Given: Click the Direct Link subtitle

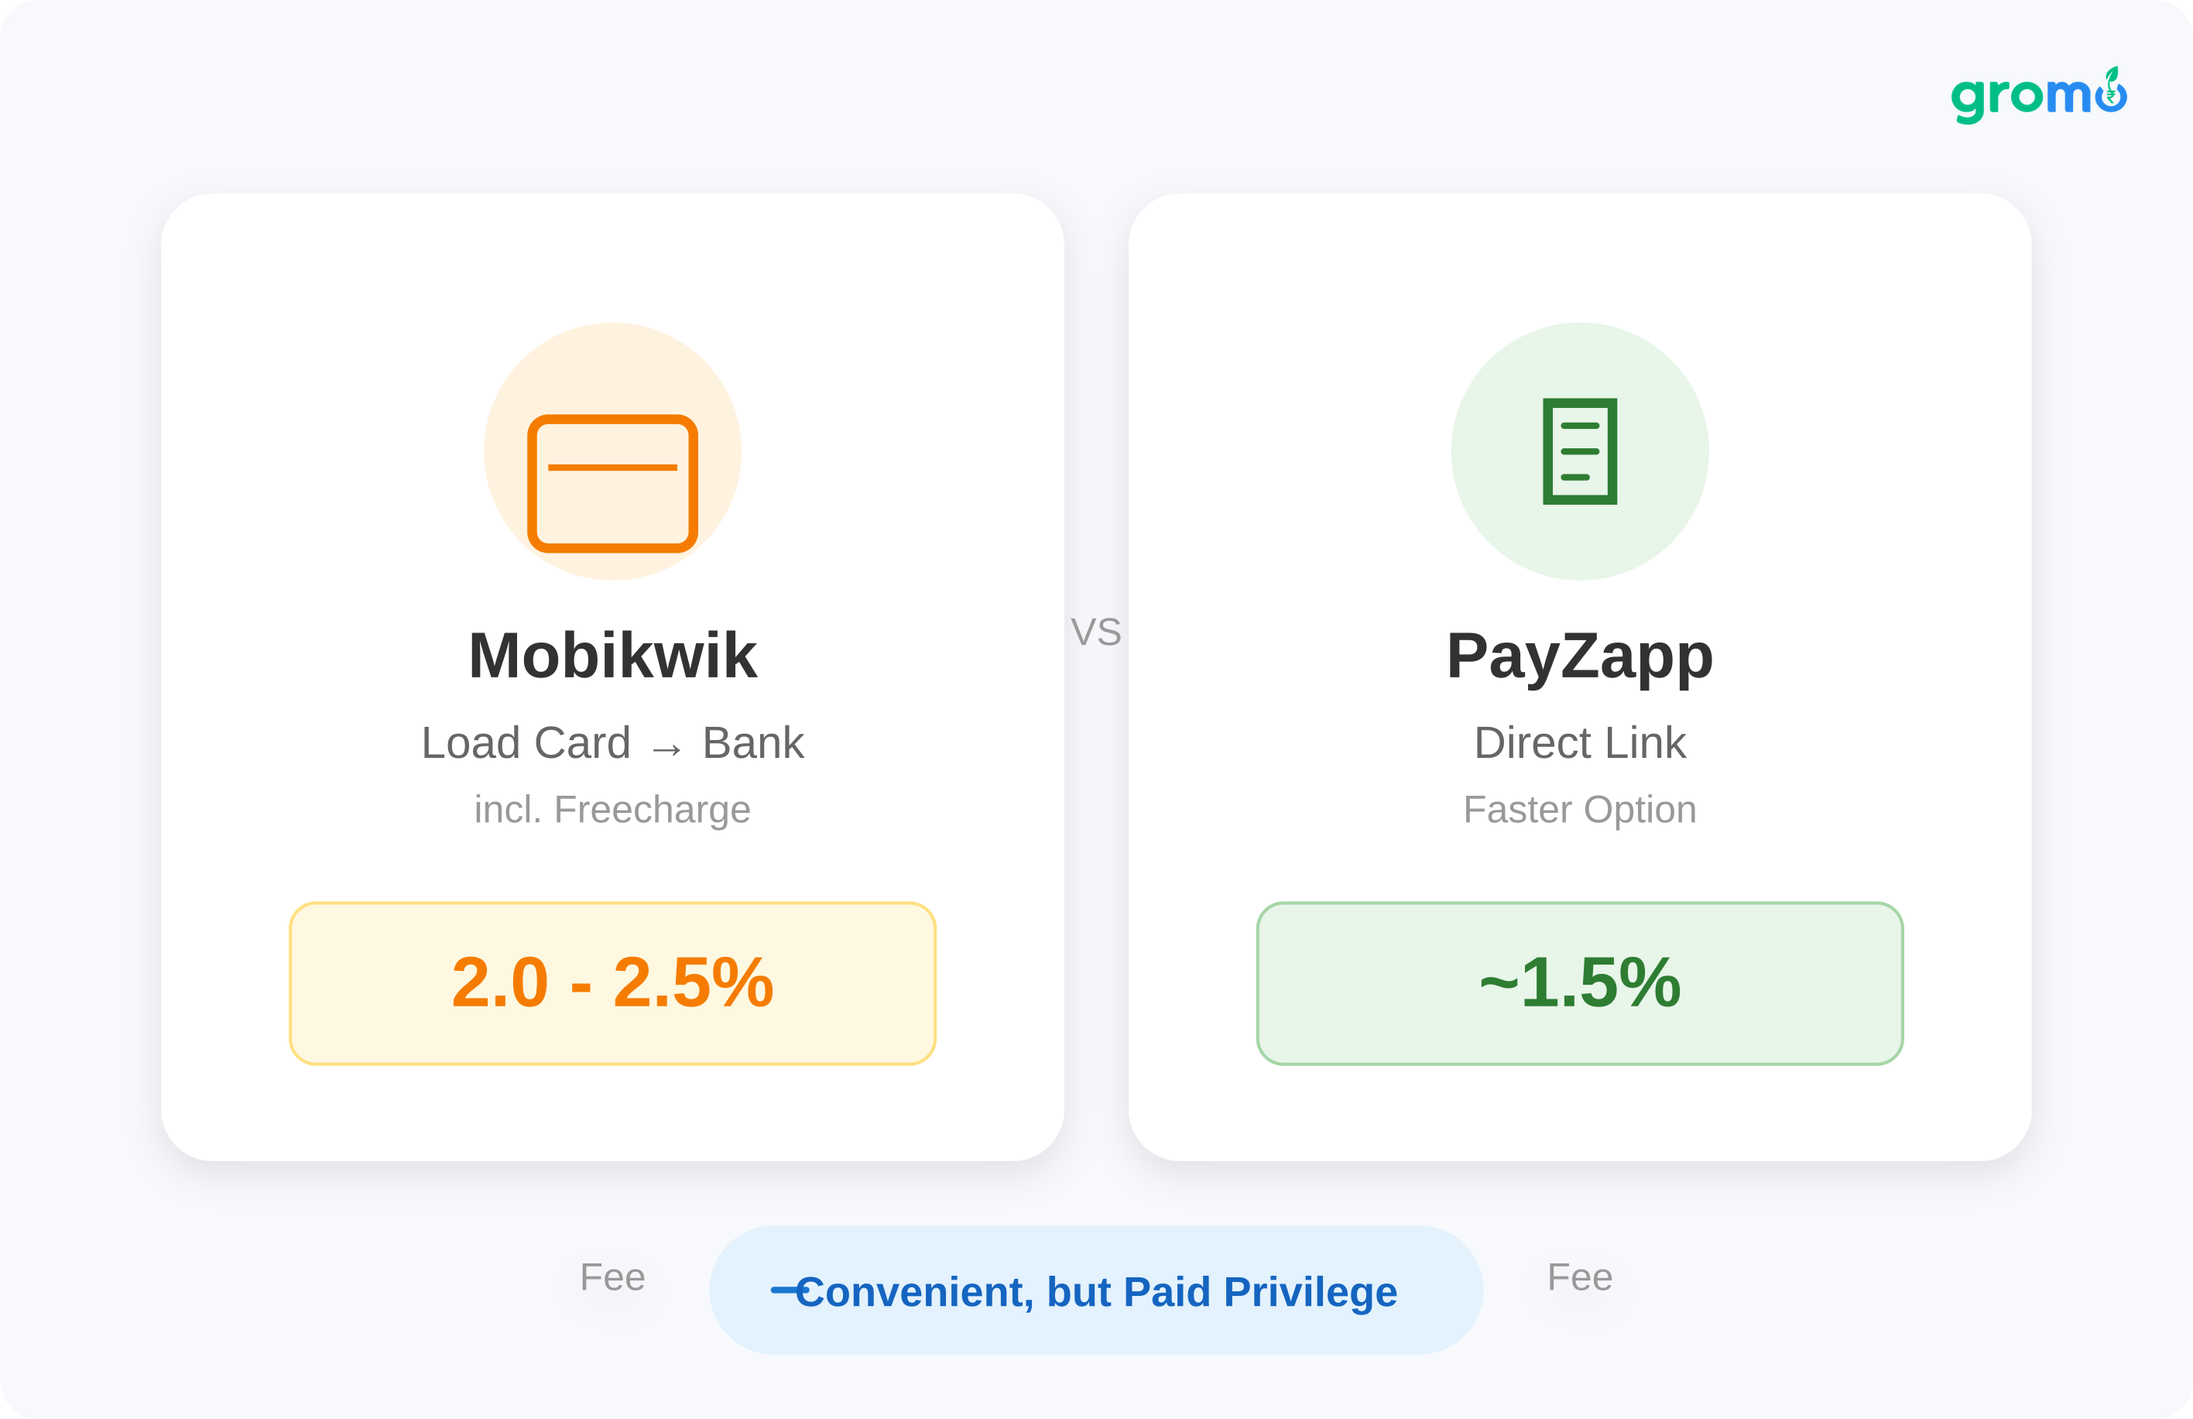Looking at the screenshot, I should point(1579,742).
